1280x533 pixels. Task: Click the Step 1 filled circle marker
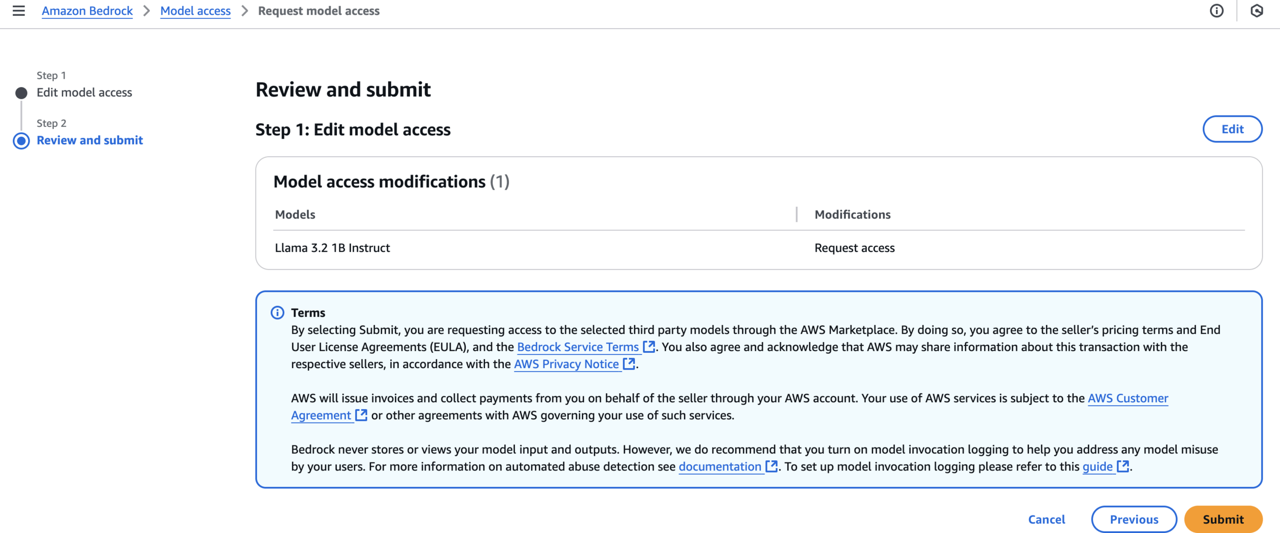click(22, 93)
